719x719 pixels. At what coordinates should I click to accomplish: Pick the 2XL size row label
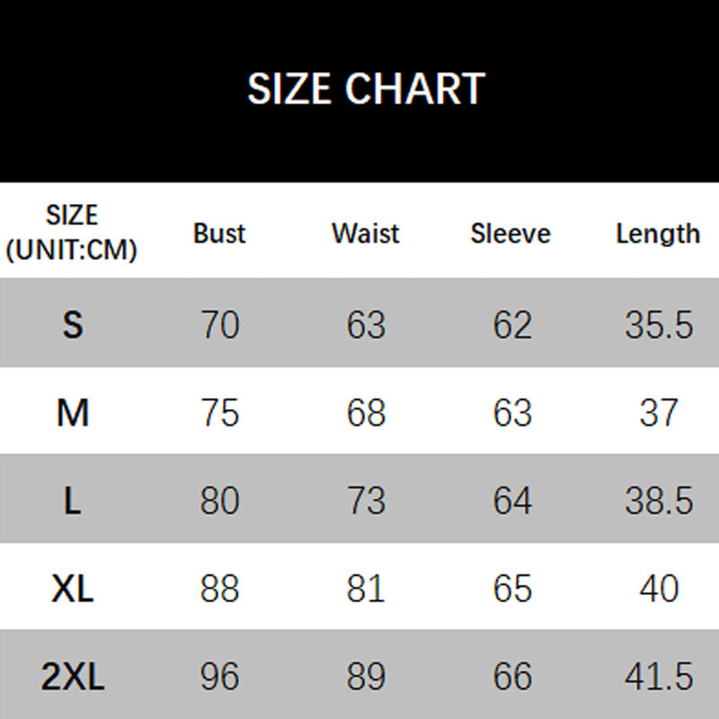(x=73, y=677)
